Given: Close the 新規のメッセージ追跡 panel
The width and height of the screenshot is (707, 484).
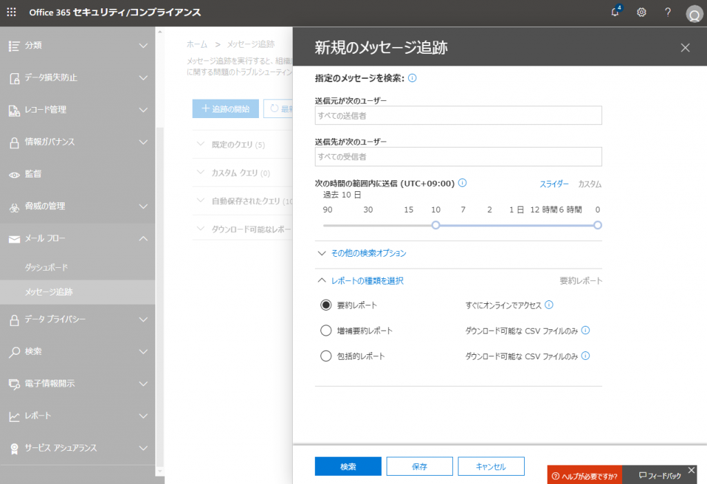Looking at the screenshot, I should coord(685,48).
